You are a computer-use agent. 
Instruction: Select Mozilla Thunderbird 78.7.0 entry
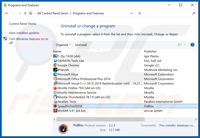(84, 97)
